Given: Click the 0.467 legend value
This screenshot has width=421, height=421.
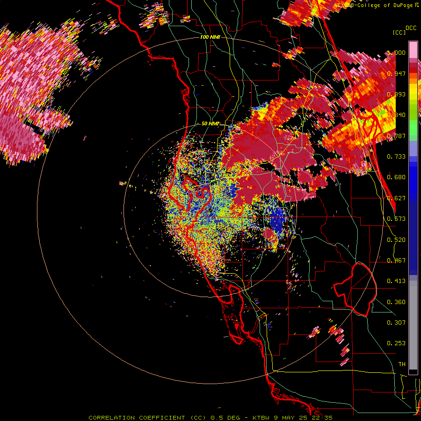Looking at the screenshot, I should (x=396, y=261).
